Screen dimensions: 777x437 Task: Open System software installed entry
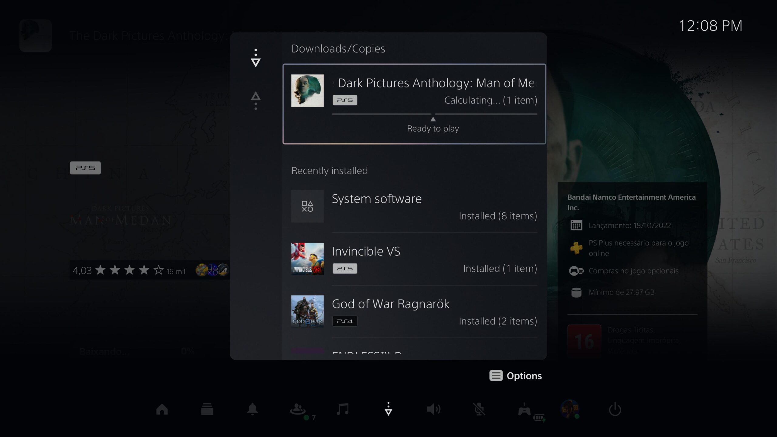[x=414, y=207]
